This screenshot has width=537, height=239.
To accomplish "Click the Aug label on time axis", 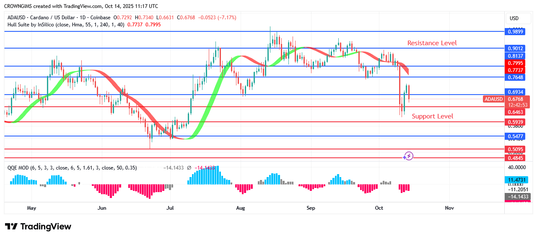I will (240, 208).
